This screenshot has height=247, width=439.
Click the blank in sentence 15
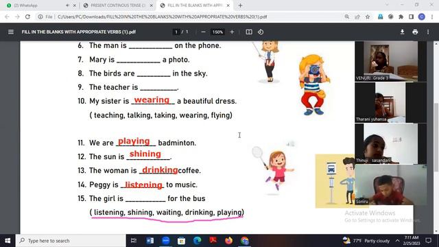point(145,200)
